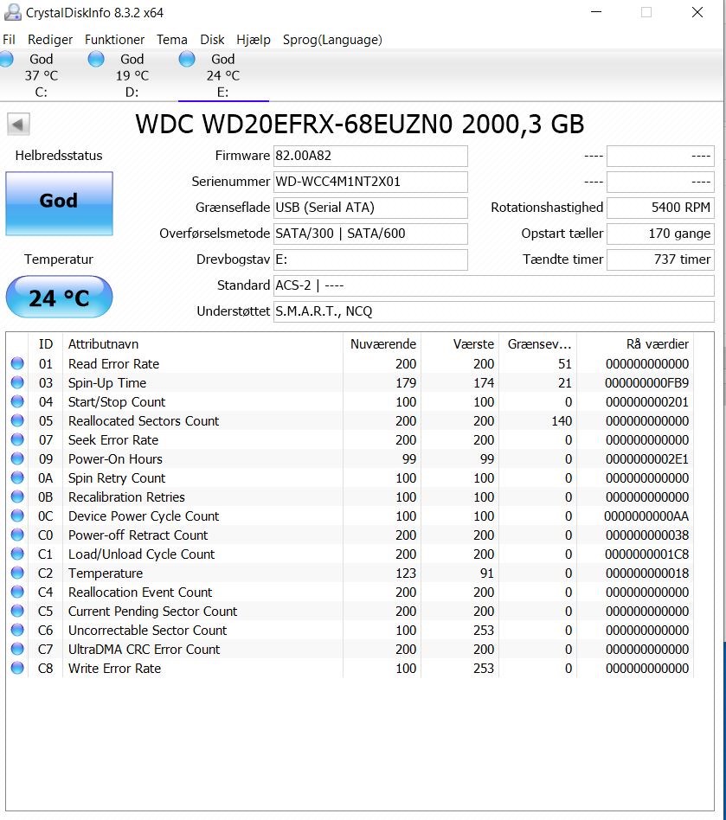Image resolution: width=726 pixels, height=820 pixels.
Task: Click the Standard field ACS-2
Action: click(x=494, y=285)
